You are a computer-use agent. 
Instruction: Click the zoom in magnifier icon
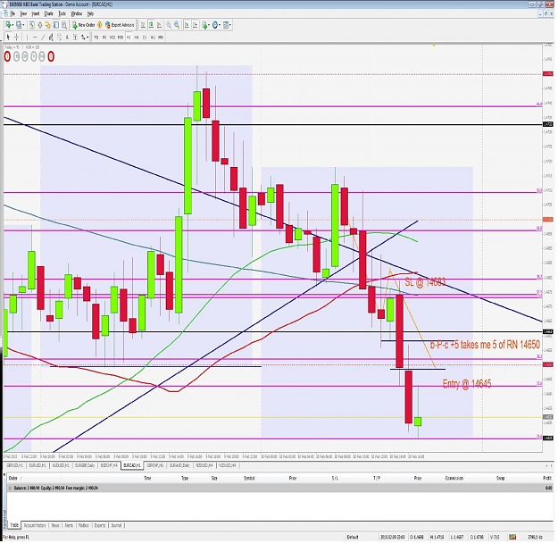pyautogui.click(x=169, y=25)
